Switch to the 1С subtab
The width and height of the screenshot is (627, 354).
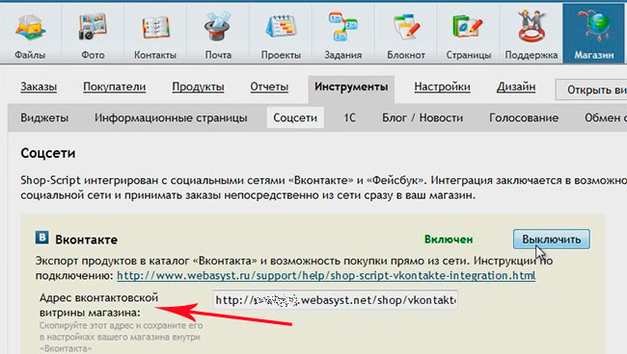(349, 118)
